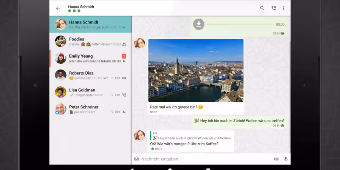This screenshot has width=340, height=170.
Task: Start a call with Hanna Schmidt
Action: click(x=274, y=8)
